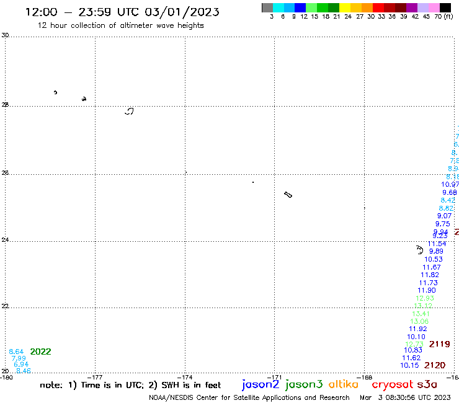459x403 pixels.
Task: Click the wave height value 8.64
Action: 16,352
